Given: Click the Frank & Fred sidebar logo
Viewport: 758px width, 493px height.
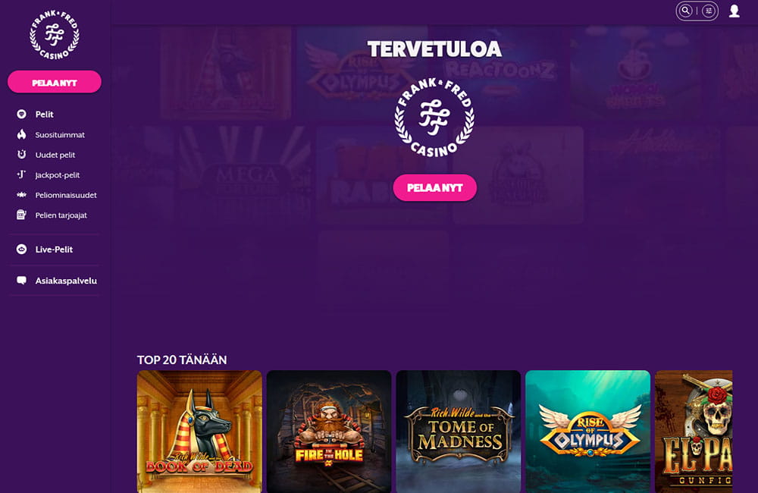Looking at the screenshot, I should click(x=55, y=35).
